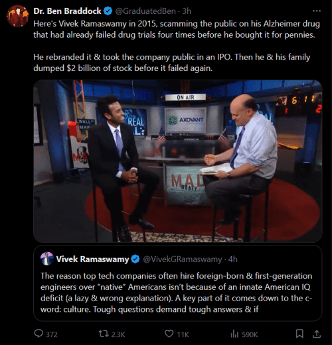Viewport: 332px width, 345px height.
Task: Click the Vivek Ramaswamy display name
Action: click(x=92, y=259)
